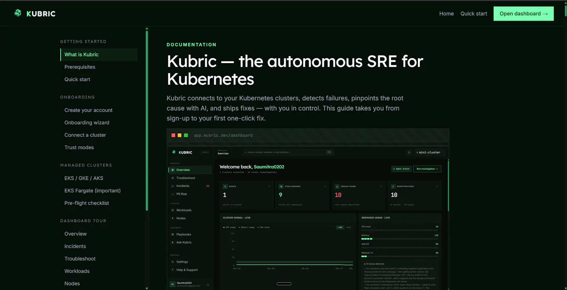
Task: Click the Agent active badge in preview
Action: click(401, 169)
